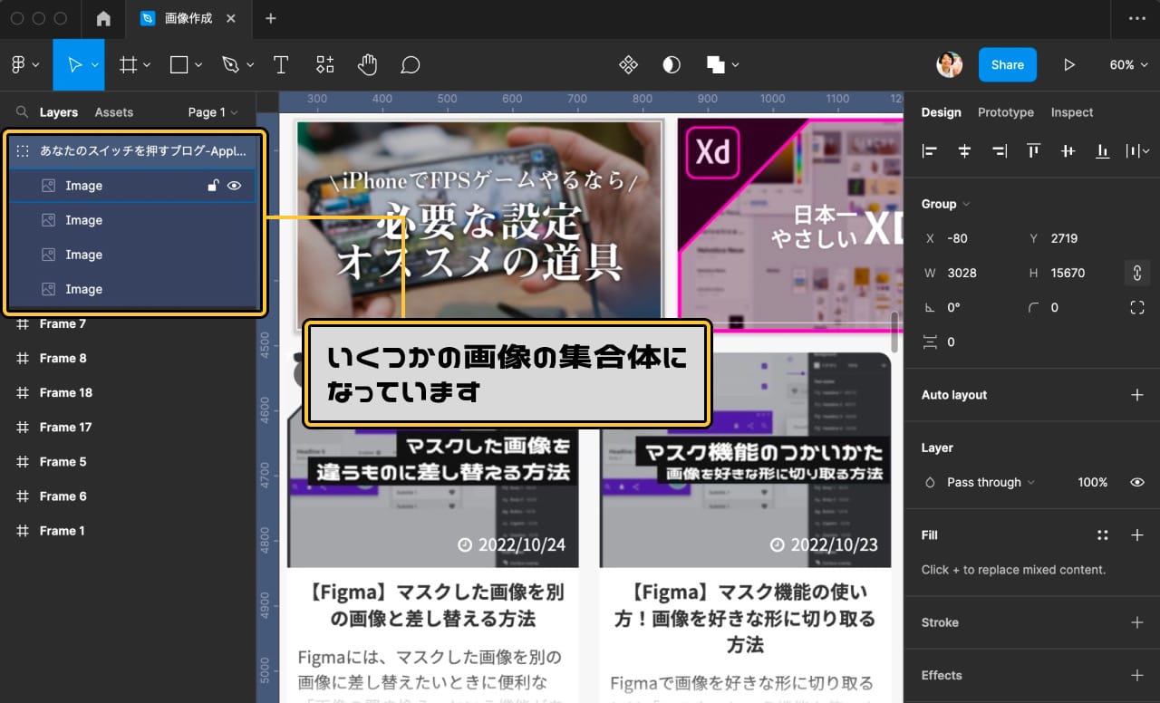
Task: Select the Frame 1 layer
Action: pyautogui.click(x=128, y=531)
